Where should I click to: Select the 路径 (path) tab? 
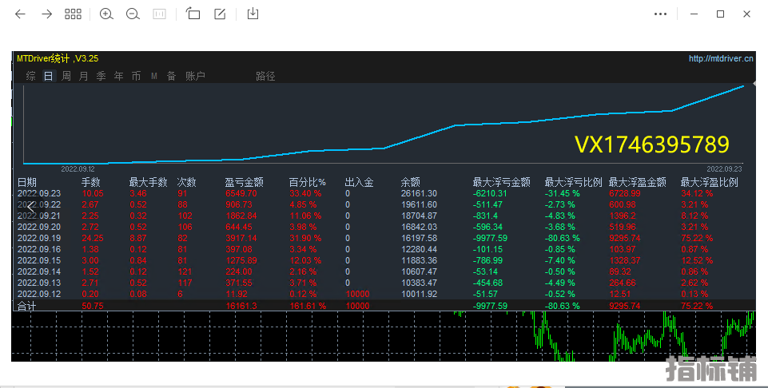[265, 76]
